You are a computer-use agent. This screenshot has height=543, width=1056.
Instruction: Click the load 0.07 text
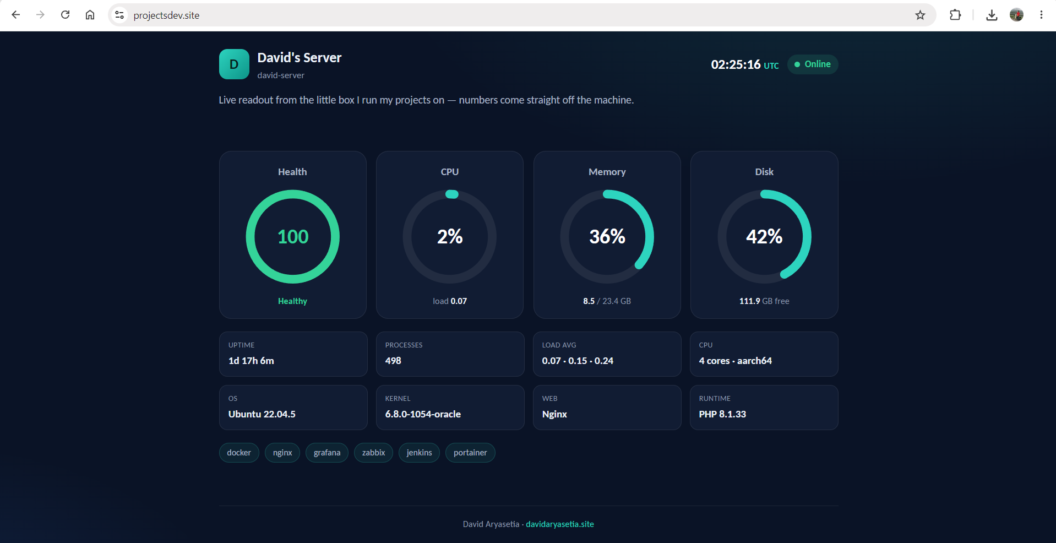(x=450, y=301)
